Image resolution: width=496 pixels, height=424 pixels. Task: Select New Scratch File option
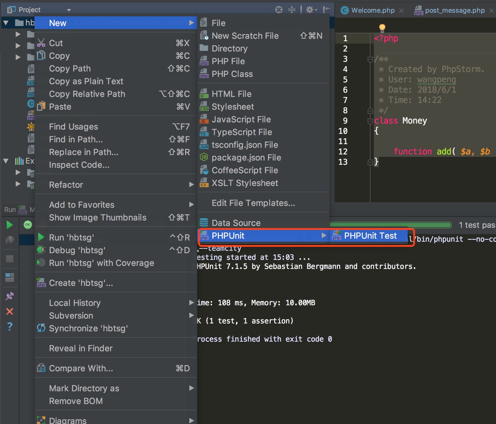pyautogui.click(x=263, y=36)
